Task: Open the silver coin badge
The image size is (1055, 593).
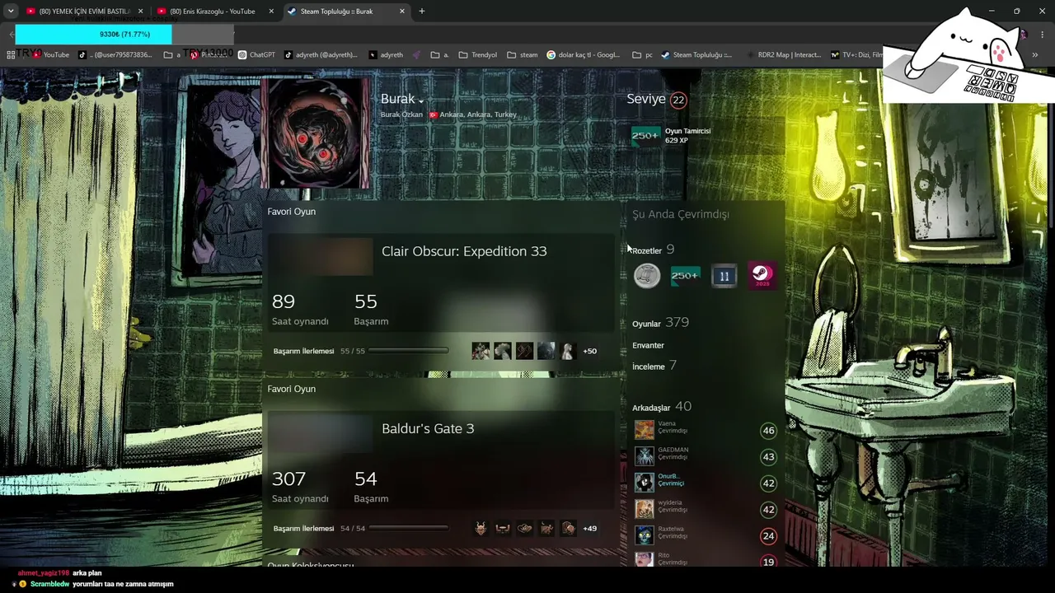Action: (x=647, y=276)
